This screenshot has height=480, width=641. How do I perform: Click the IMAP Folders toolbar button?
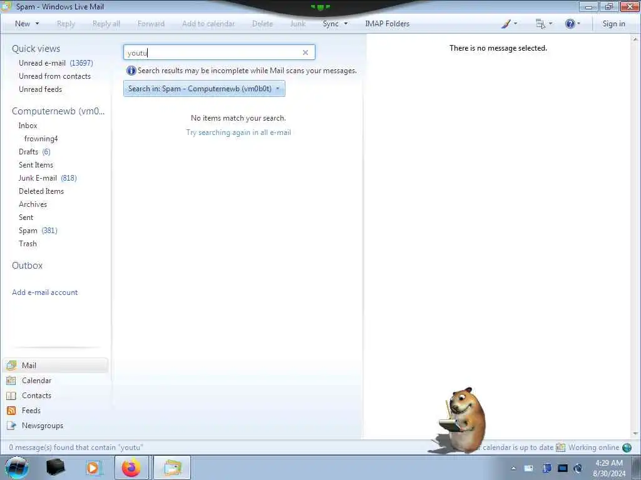[x=387, y=24]
